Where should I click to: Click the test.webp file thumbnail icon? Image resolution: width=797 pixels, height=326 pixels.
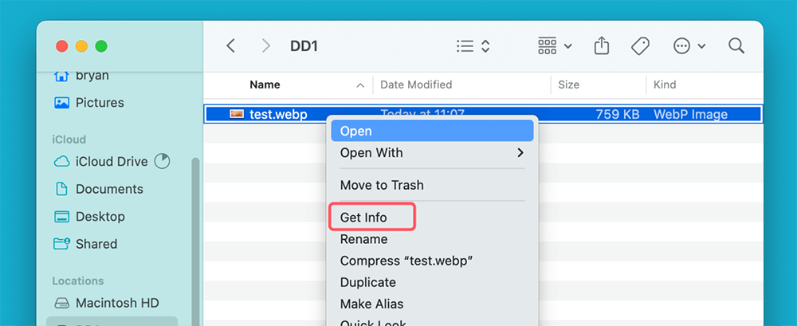[237, 114]
